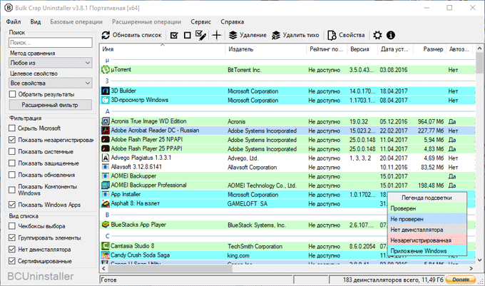Open the Метод сравнения dropdown (Любое из)

(x=50, y=63)
